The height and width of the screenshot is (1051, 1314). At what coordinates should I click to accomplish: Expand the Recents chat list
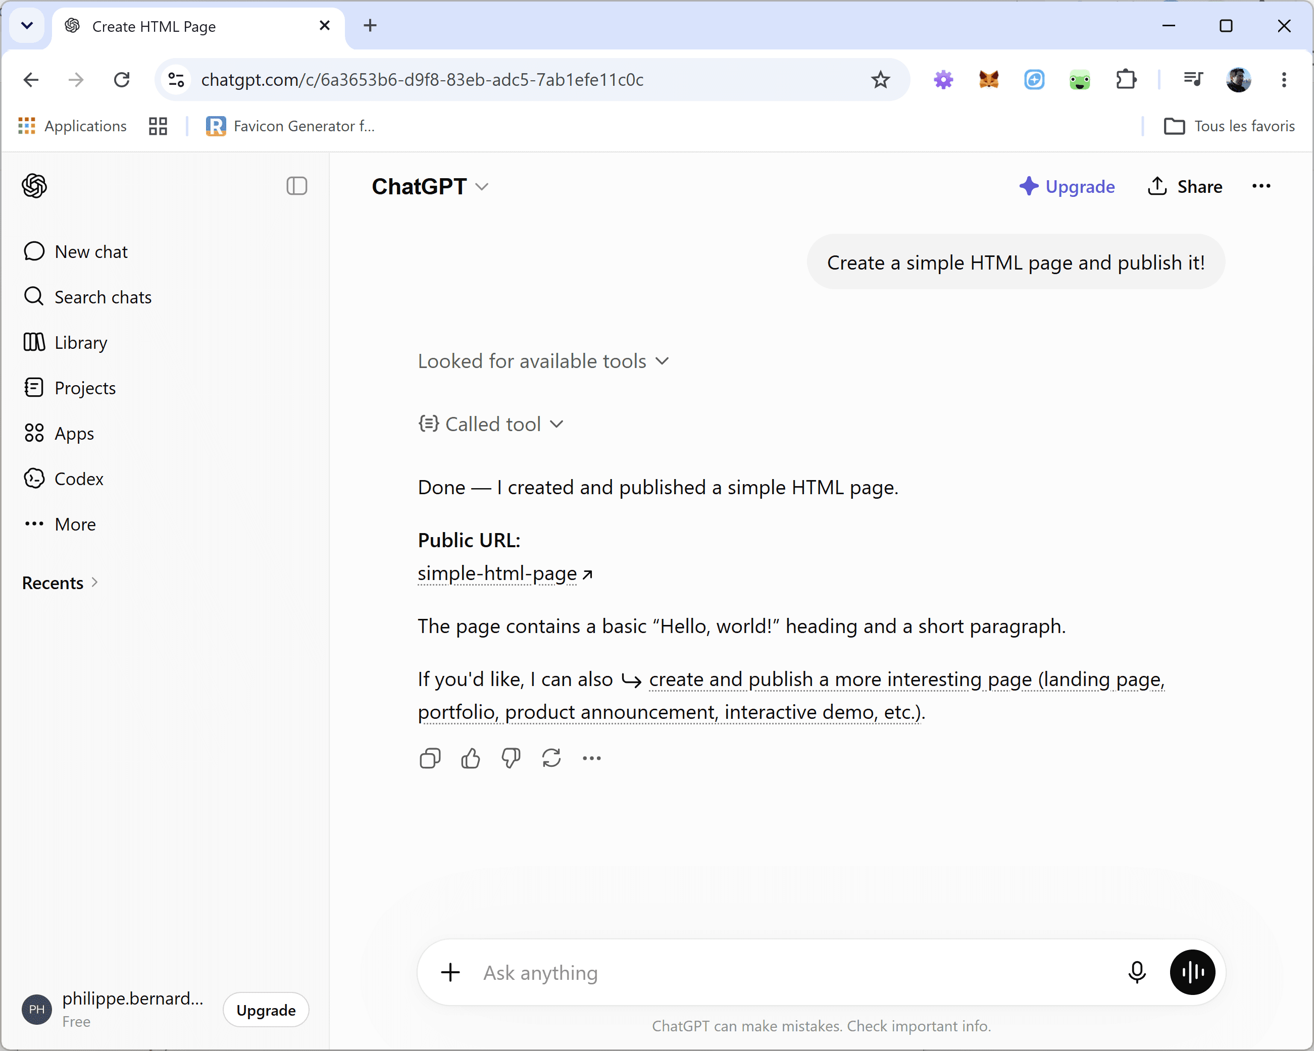(60, 583)
